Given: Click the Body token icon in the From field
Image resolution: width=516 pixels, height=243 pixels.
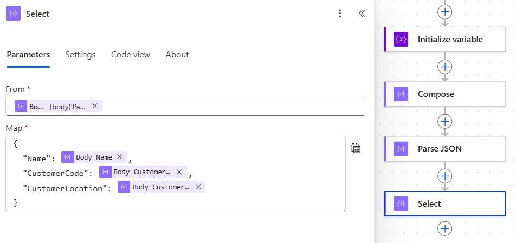Looking at the screenshot, I should click(x=21, y=106).
